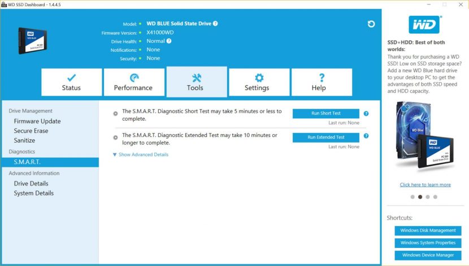Click help icon beside Run Short Test
This screenshot has height=266, width=469.
pos(366,113)
